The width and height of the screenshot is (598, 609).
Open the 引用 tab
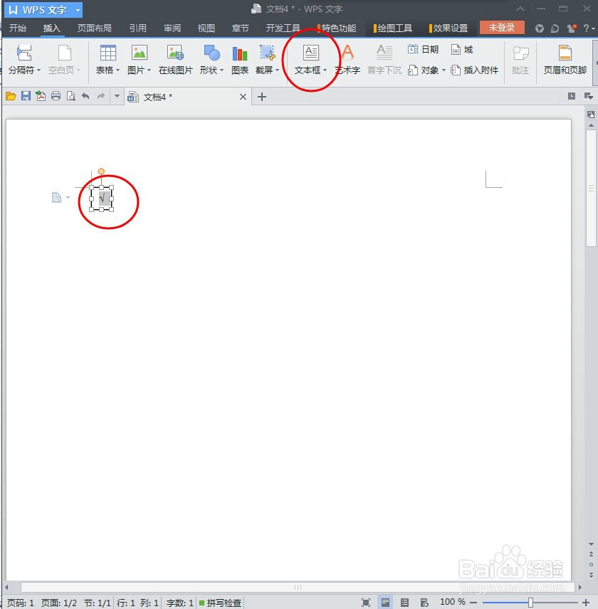point(137,28)
